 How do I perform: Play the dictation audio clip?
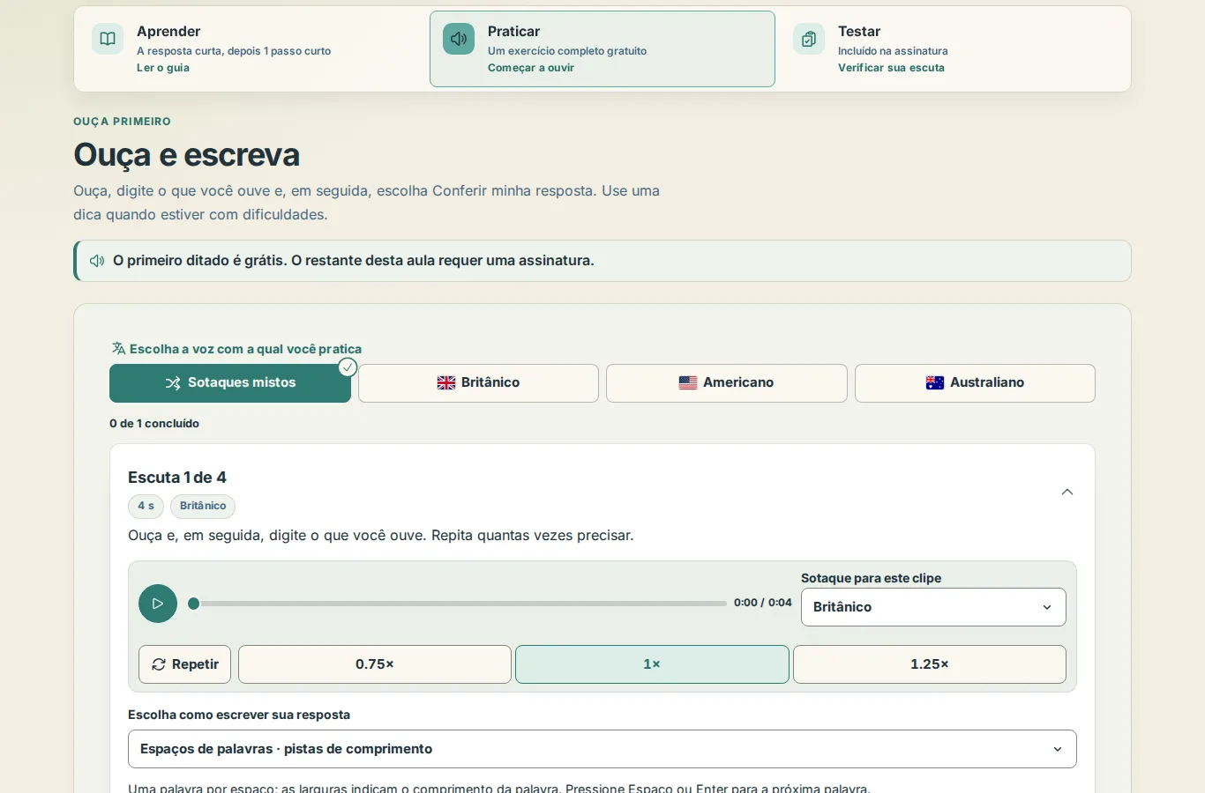158,604
